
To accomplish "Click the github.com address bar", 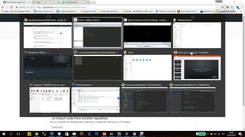I will point(116,7).
